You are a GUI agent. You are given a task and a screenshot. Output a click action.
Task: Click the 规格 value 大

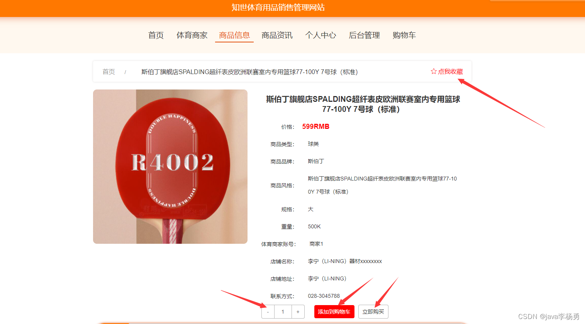(x=310, y=209)
